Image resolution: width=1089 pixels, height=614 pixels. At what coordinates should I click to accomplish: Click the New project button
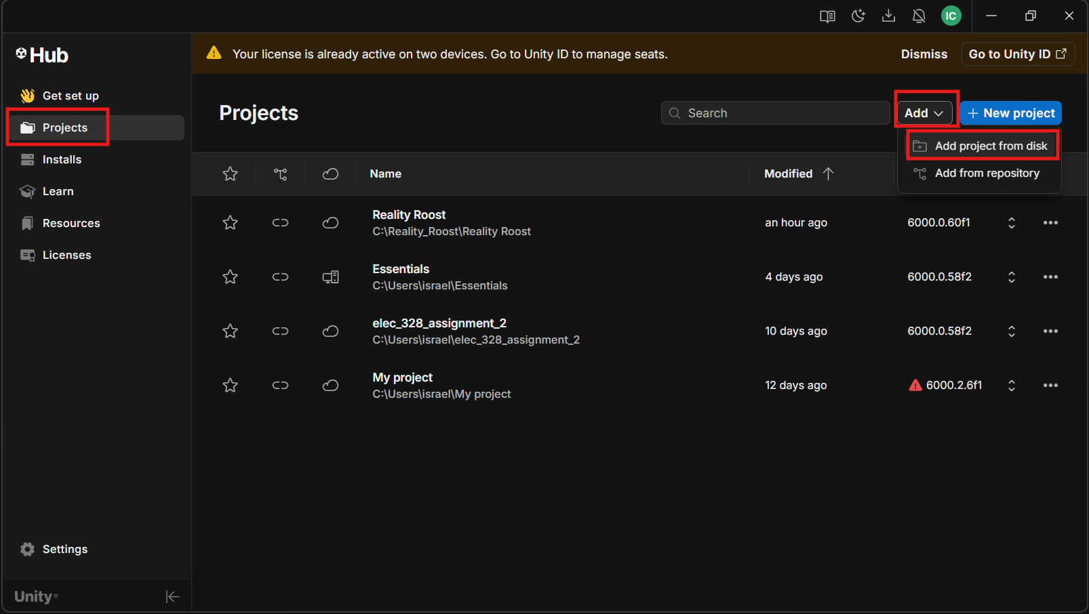1010,113
